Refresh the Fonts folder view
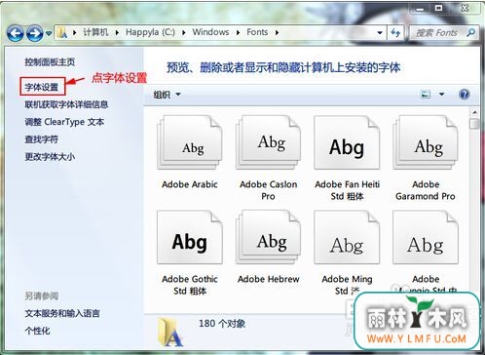The width and height of the screenshot is (485, 355). pos(395,32)
